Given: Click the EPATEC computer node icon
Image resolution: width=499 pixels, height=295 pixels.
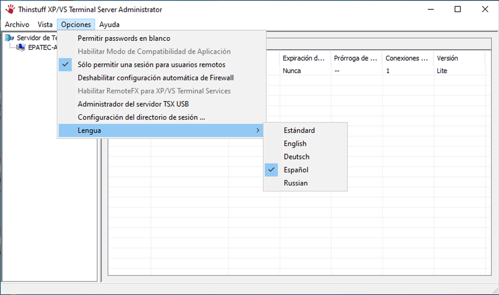Looking at the screenshot, I should (x=21, y=47).
